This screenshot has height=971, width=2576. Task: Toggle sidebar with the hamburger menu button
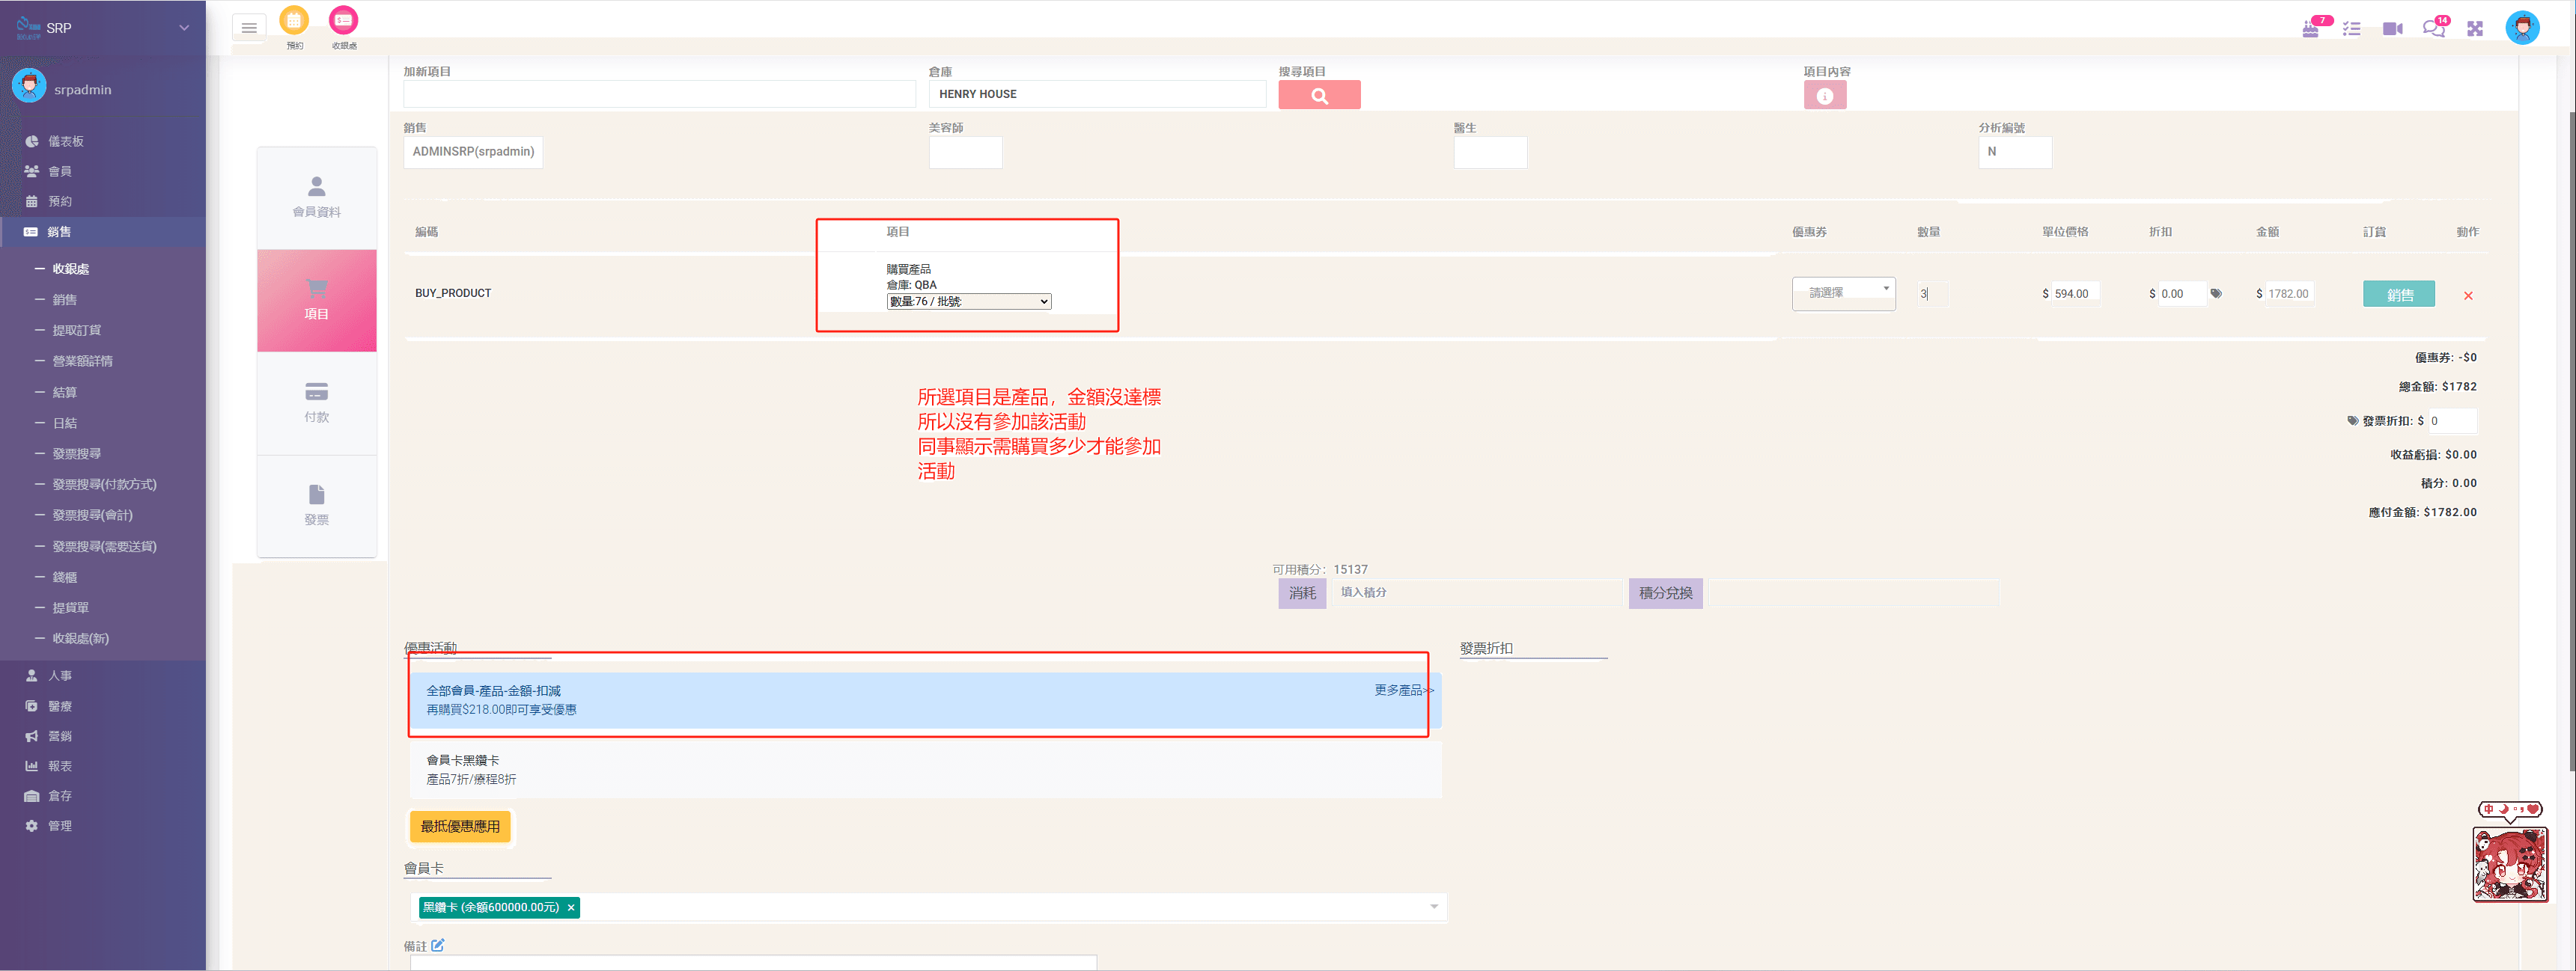pyautogui.click(x=249, y=28)
